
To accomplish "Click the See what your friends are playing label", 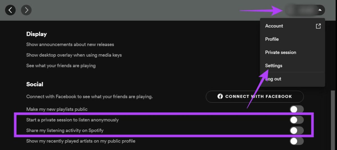I will 61,66.
